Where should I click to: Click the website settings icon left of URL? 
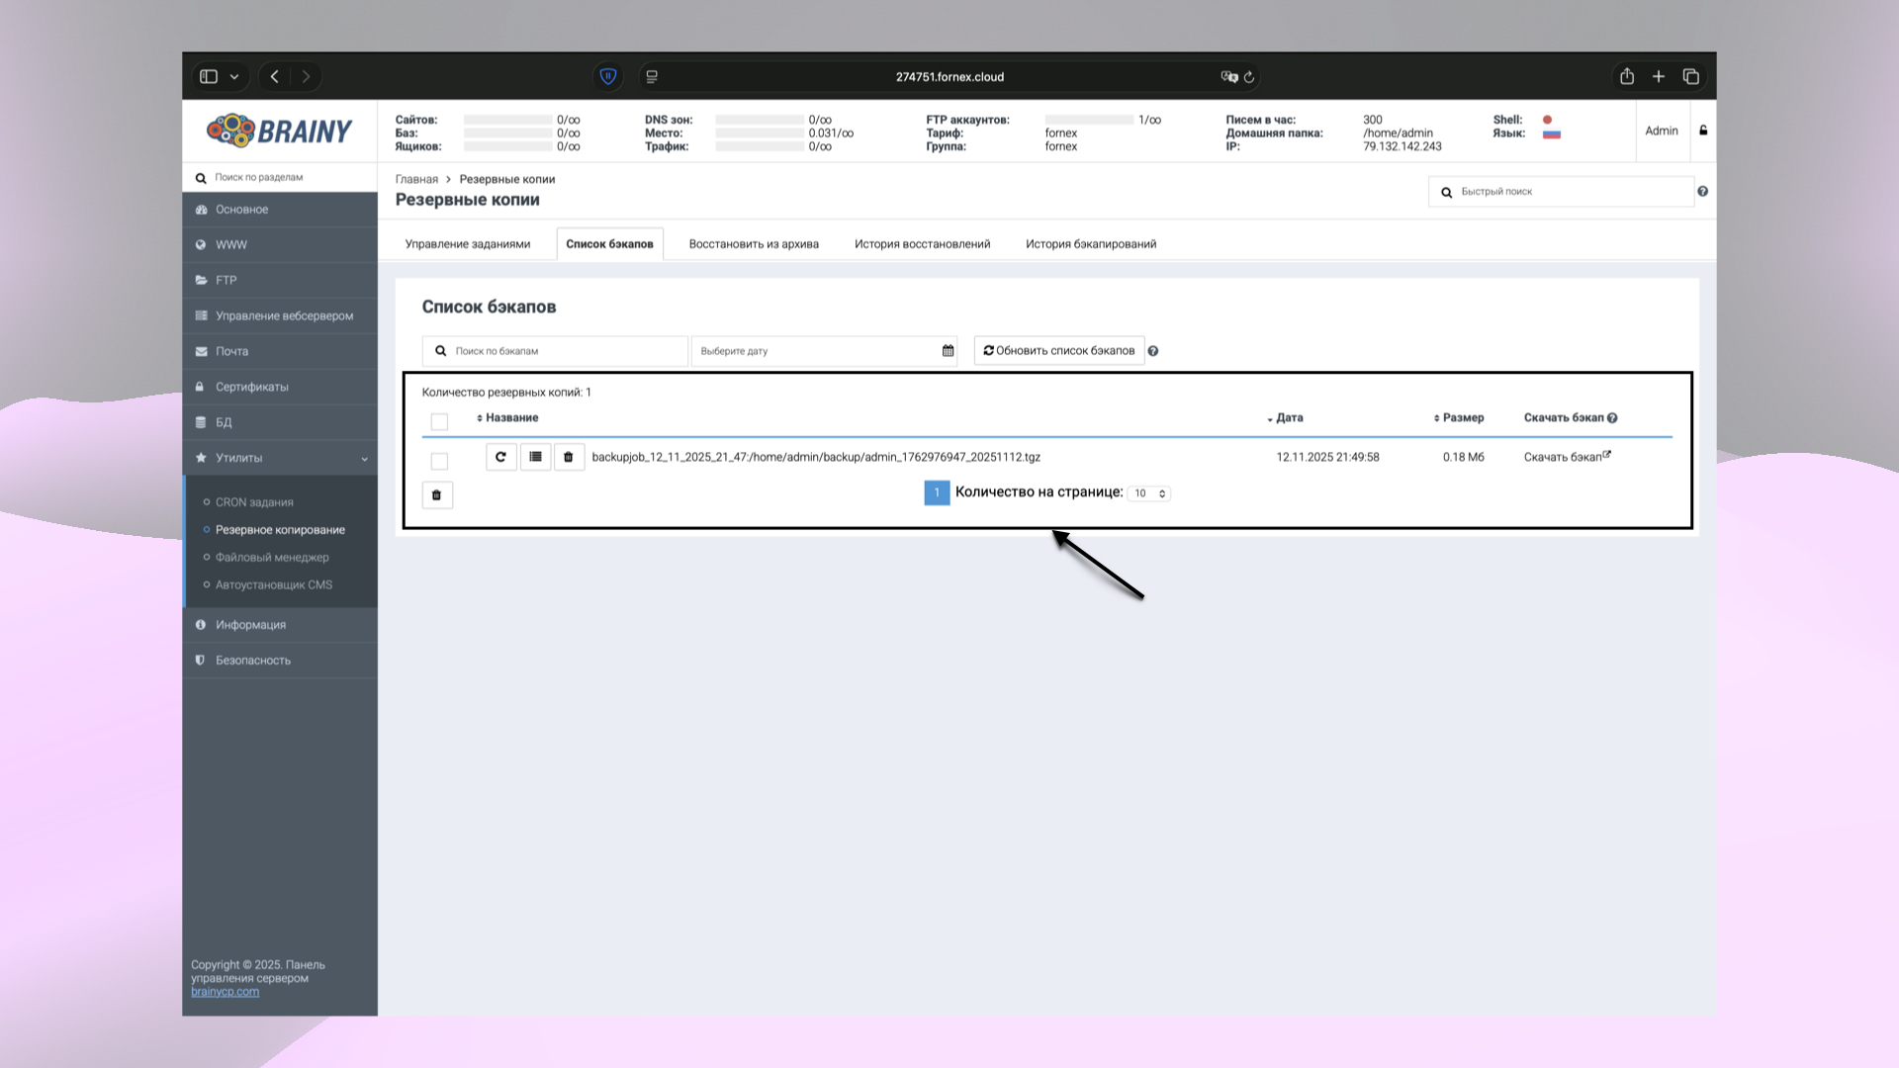click(x=652, y=76)
